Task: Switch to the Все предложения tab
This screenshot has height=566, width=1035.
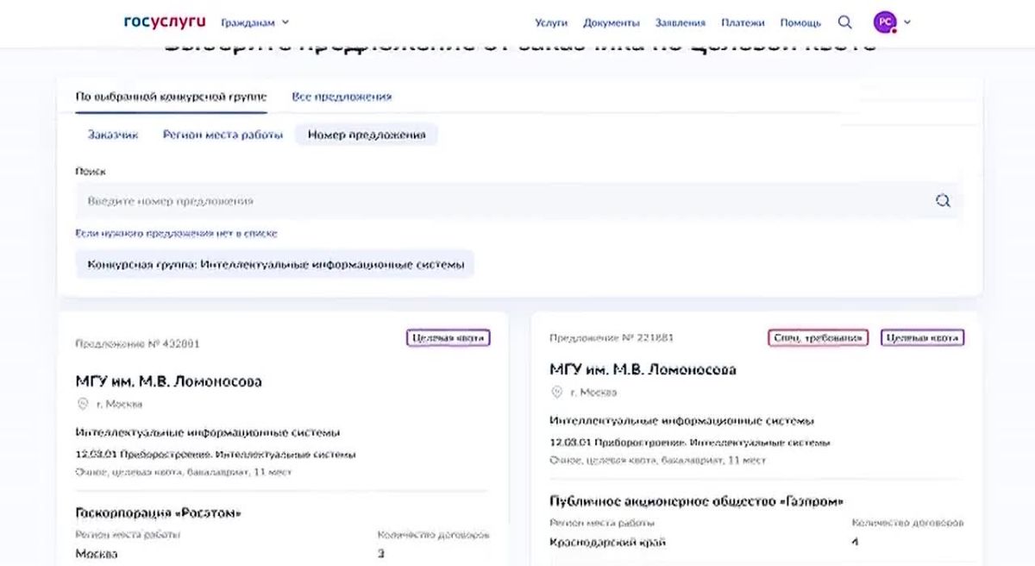Action: coord(342,97)
